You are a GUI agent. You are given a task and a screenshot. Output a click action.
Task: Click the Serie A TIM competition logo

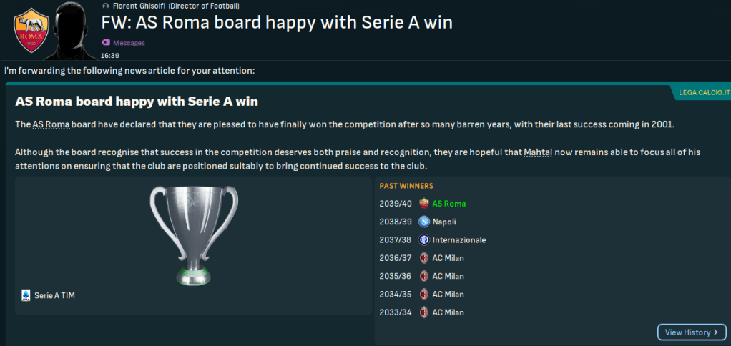tap(26, 295)
